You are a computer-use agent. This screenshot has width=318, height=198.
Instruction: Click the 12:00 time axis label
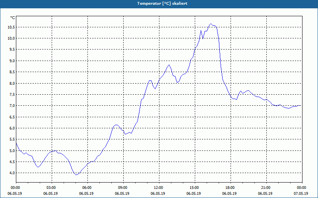pyautogui.click(x=159, y=188)
